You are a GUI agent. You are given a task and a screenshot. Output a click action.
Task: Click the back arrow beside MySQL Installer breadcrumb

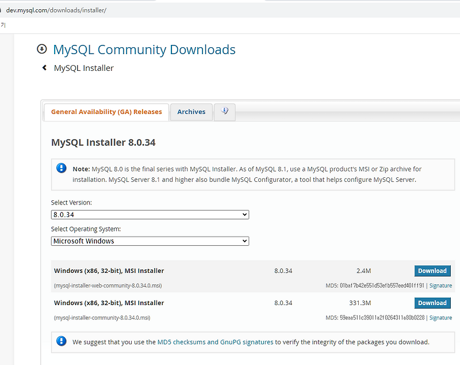pyautogui.click(x=44, y=67)
